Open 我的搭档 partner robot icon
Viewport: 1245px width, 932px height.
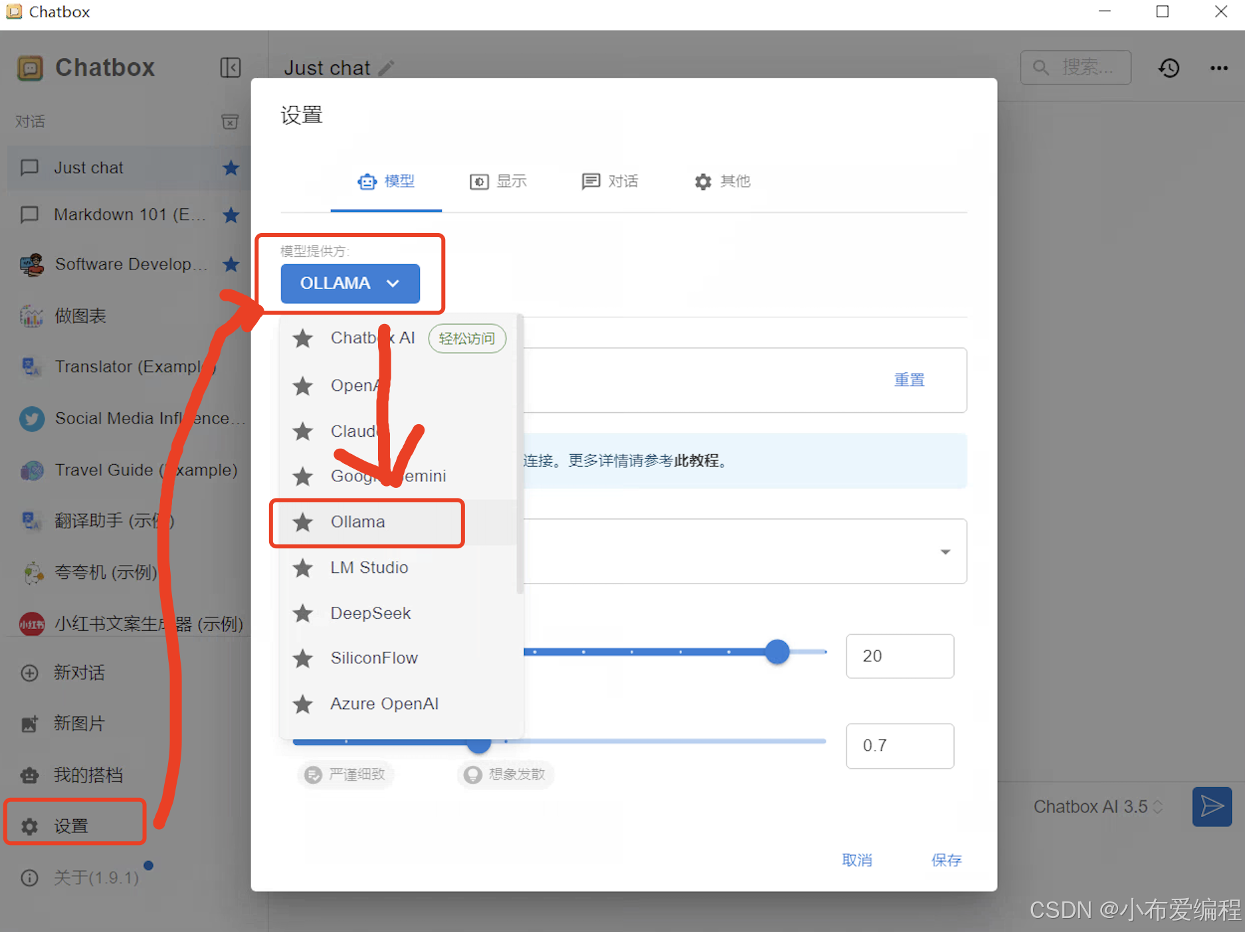[x=30, y=775]
